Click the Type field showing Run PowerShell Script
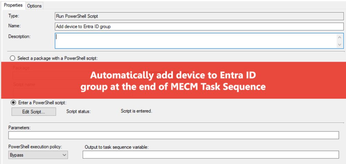346x164 pixels. point(199,16)
